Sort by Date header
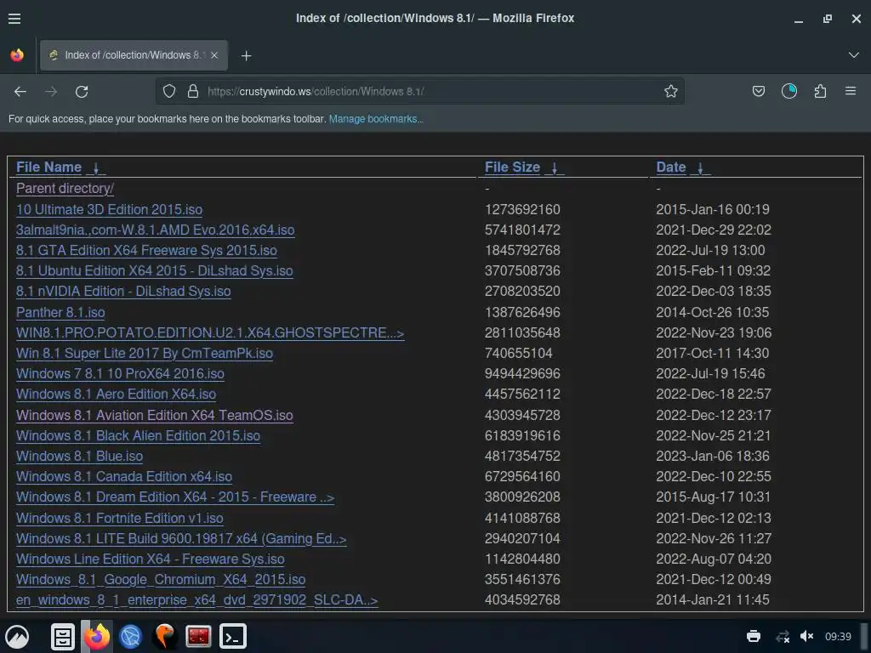The width and height of the screenshot is (871, 653). coord(671,168)
